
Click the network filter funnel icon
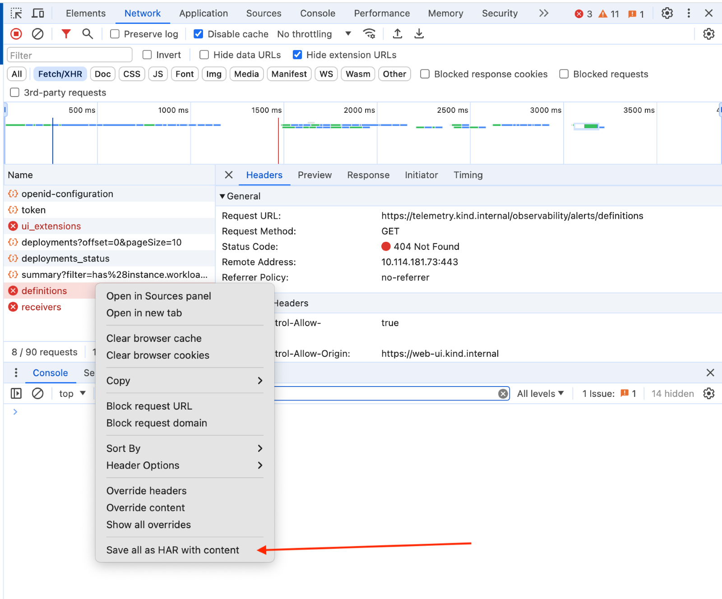(66, 34)
